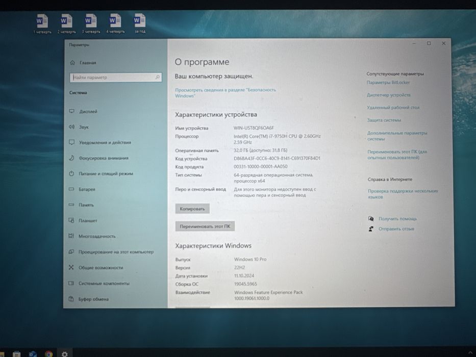Click the home icon next to Главная
The image size is (476, 357).
click(72, 63)
